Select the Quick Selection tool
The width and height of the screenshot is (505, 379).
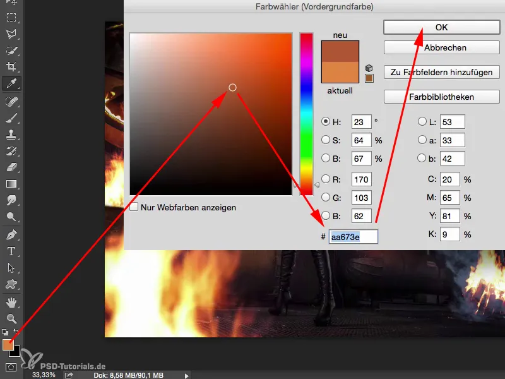[11, 51]
